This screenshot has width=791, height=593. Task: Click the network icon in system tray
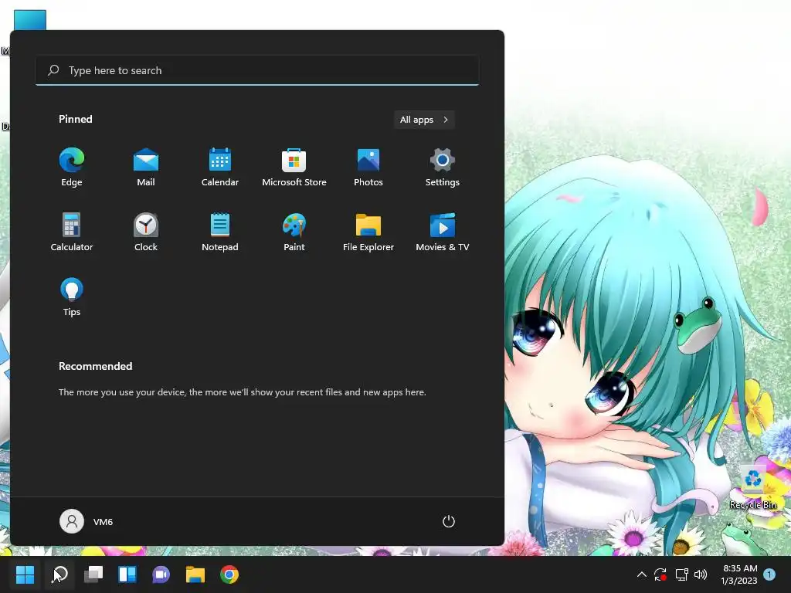(x=681, y=574)
